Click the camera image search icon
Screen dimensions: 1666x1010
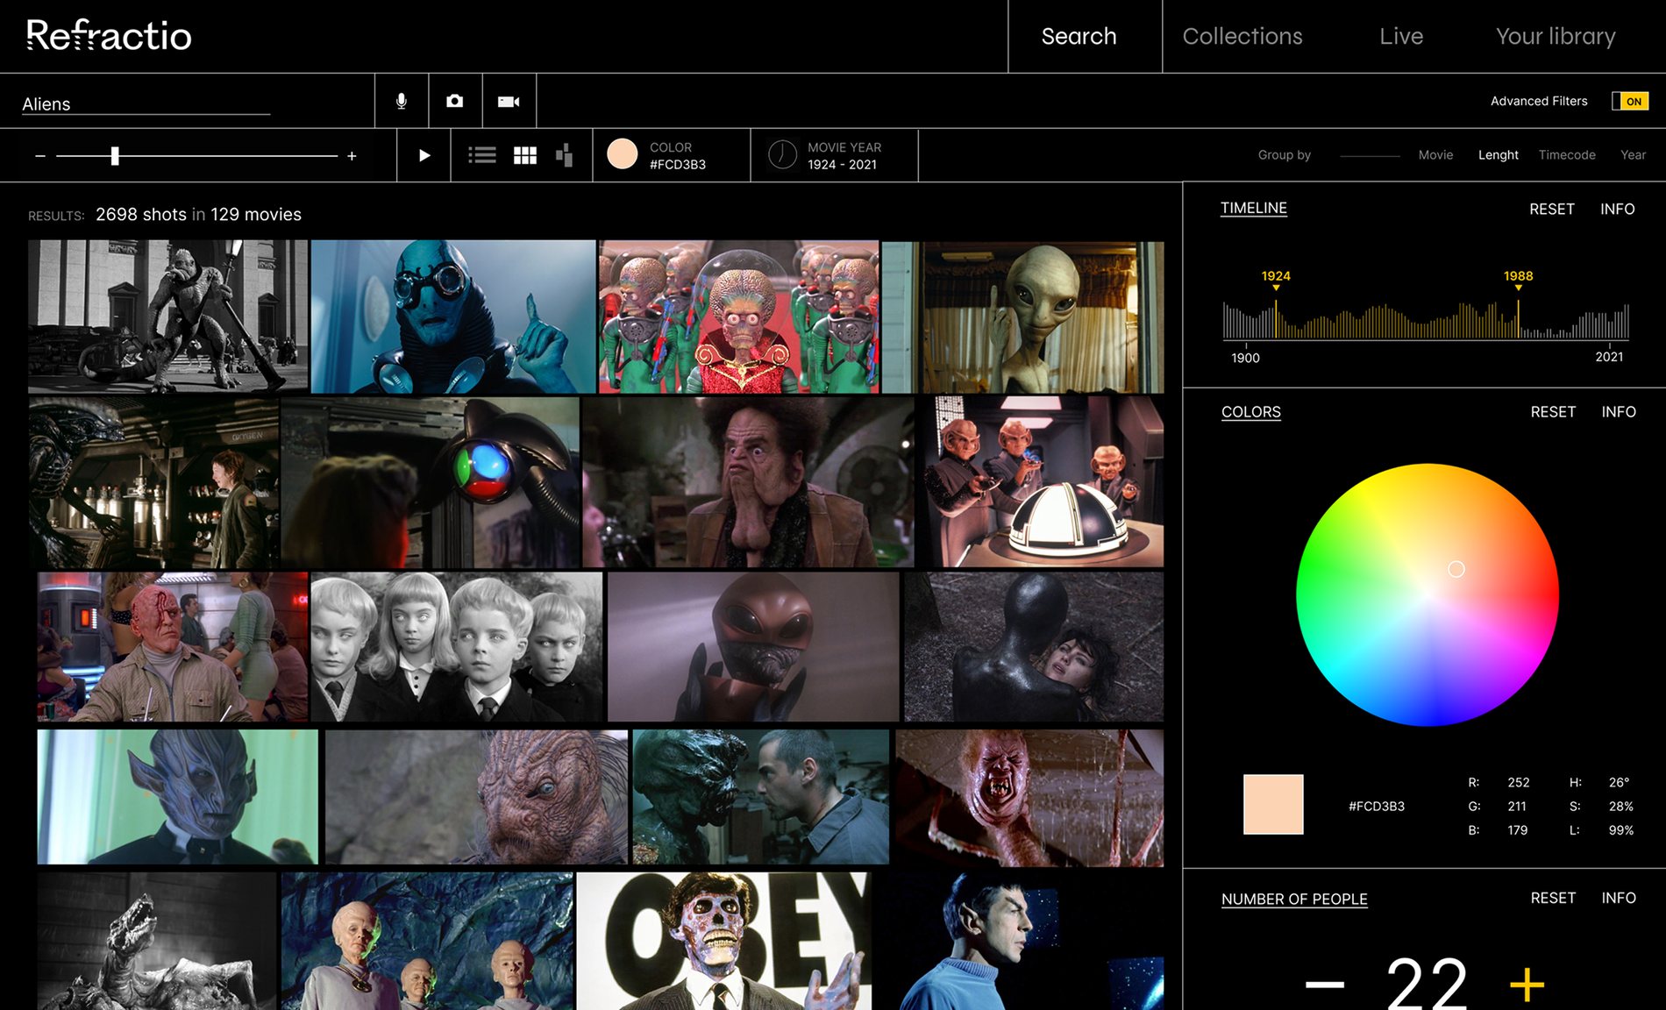click(455, 101)
